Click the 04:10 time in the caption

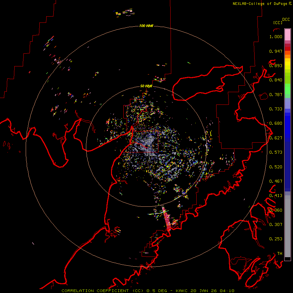pos(227,291)
